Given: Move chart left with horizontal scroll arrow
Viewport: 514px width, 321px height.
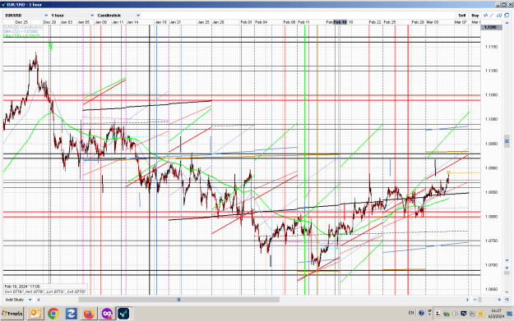Looking at the screenshot, I should (39, 300).
